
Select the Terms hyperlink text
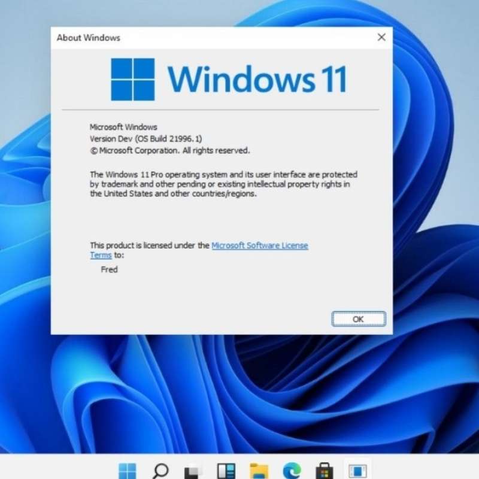100,255
